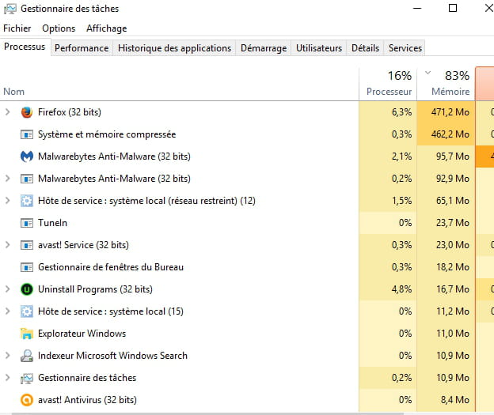Expand the Indexeur Microsoft Windows Search row
Viewport: 494px width, 415px height.
pos(8,356)
